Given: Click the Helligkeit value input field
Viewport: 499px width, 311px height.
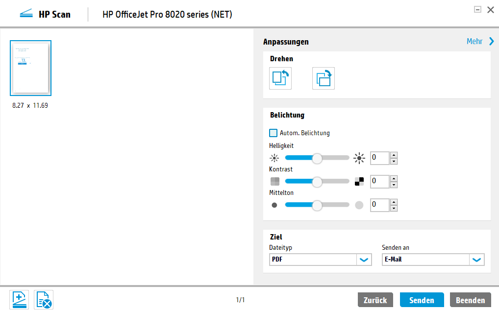Looking at the screenshot, I should 379,158.
